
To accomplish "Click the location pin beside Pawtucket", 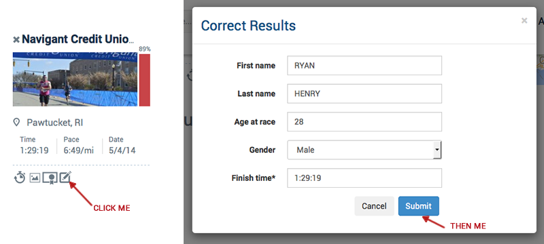I will pyautogui.click(x=16, y=123).
